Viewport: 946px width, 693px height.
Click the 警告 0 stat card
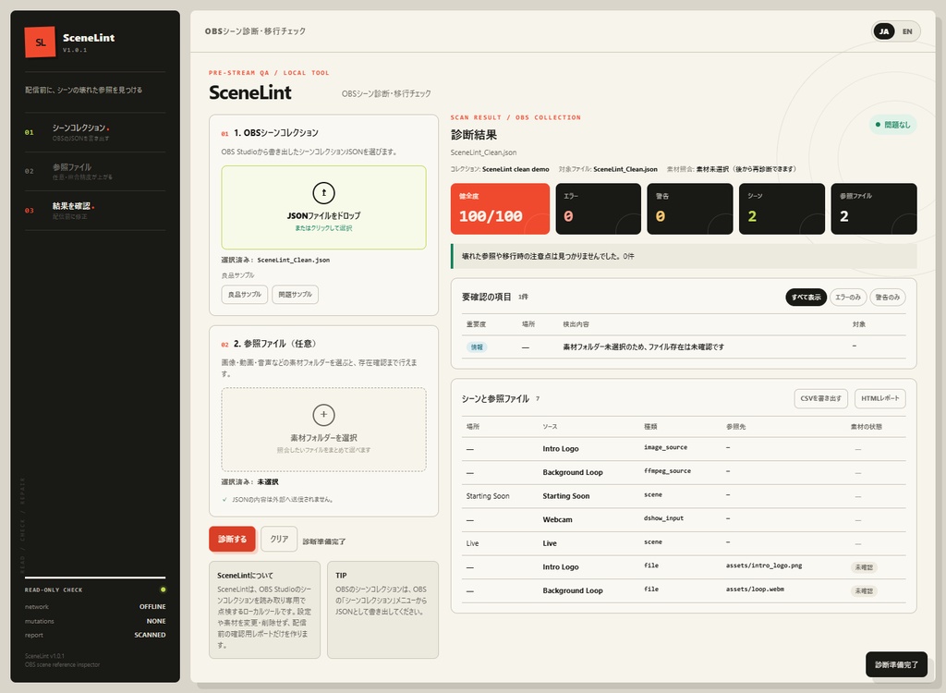tap(690, 209)
